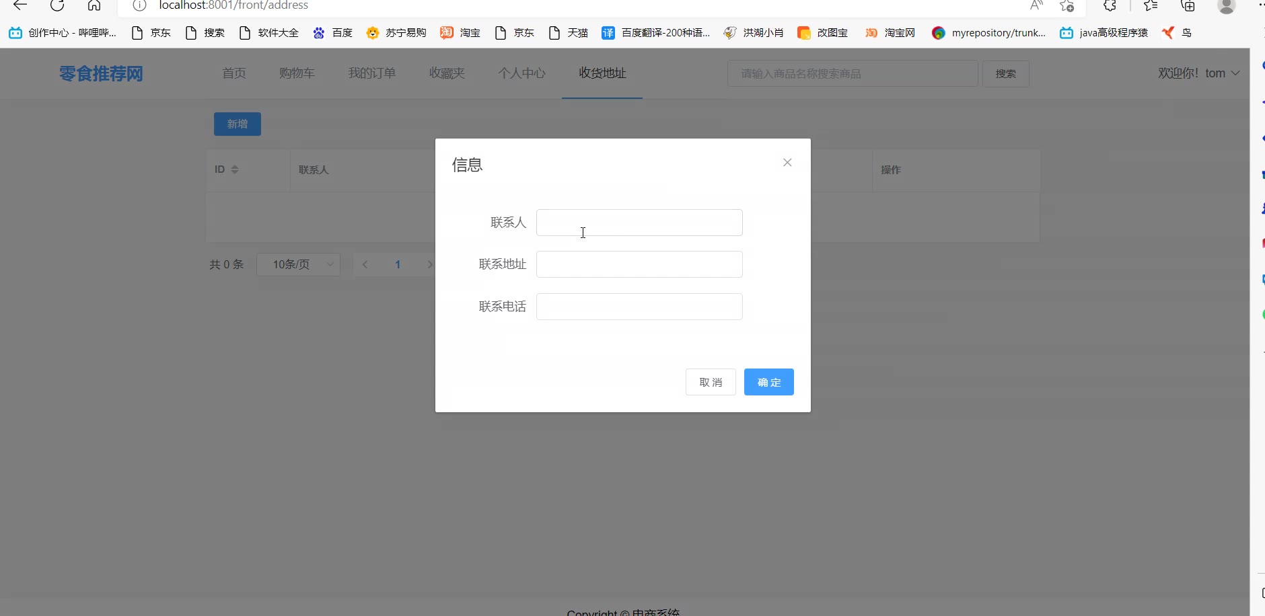Viewport: 1265px width, 616px height.
Task: Reload the page with refresh icon
Action: click(57, 5)
